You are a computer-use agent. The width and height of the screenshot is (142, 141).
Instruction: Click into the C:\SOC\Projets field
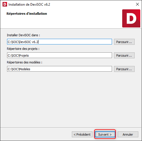pyautogui.click(x=59, y=55)
